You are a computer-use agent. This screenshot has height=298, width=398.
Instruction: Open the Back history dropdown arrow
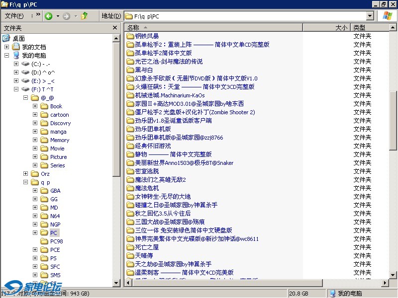[58, 16]
